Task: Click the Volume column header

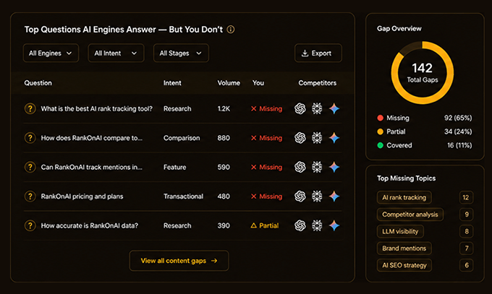Action: pyautogui.click(x=229, y=83)
